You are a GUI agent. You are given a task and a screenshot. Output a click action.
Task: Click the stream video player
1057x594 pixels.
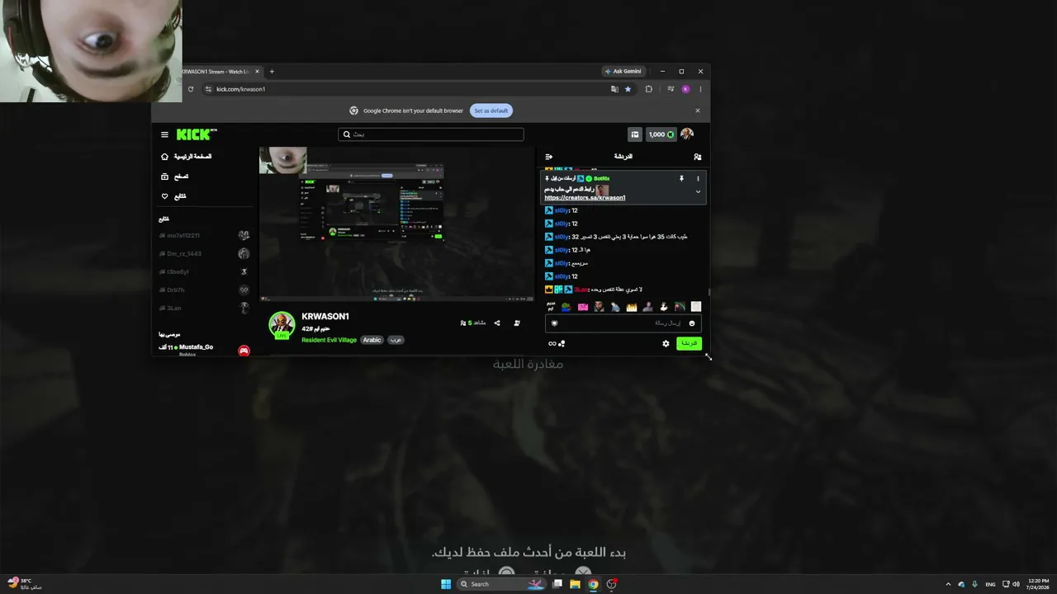(397, 224)
